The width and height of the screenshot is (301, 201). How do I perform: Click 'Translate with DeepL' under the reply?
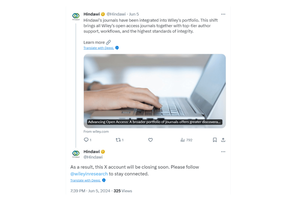click(85, 181)
